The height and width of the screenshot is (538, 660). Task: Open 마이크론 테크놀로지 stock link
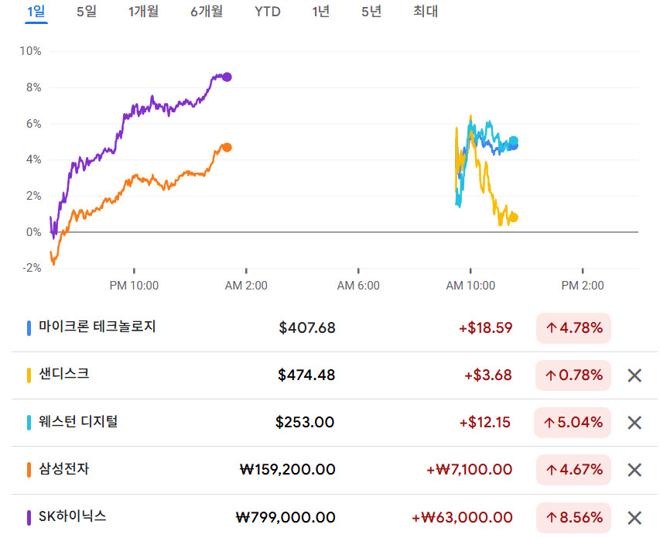97,327
